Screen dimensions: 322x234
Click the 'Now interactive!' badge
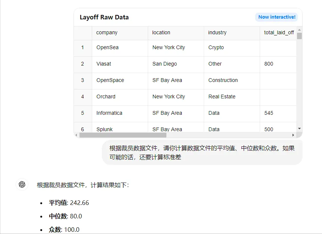[x=276, y=17]
